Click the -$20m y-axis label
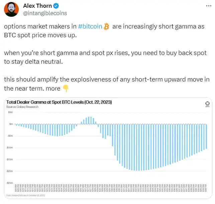The image size is (215, 204). pos(10,171)
